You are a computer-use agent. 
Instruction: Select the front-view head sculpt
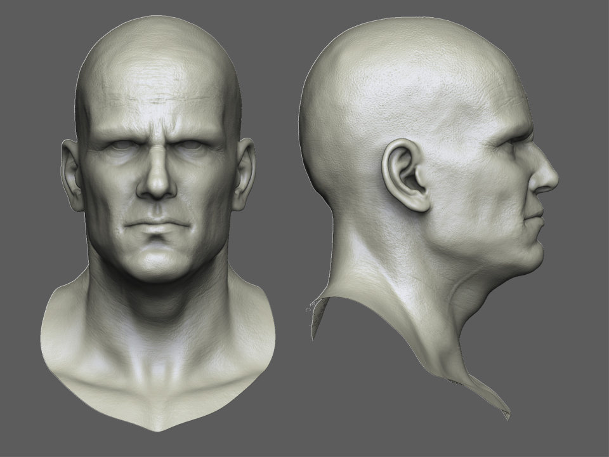158,223
